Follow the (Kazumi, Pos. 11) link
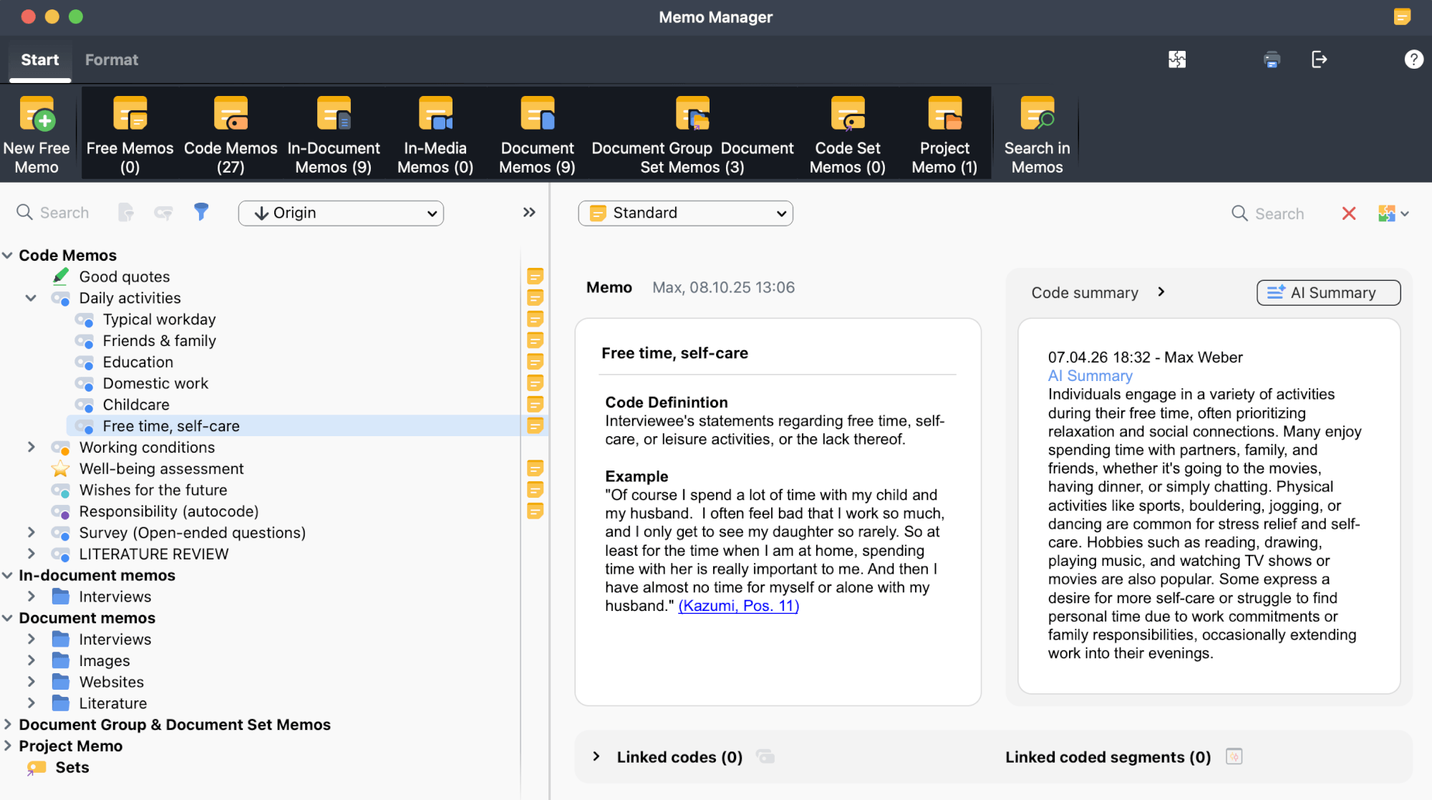1432x800 pixels. point(738,605)
